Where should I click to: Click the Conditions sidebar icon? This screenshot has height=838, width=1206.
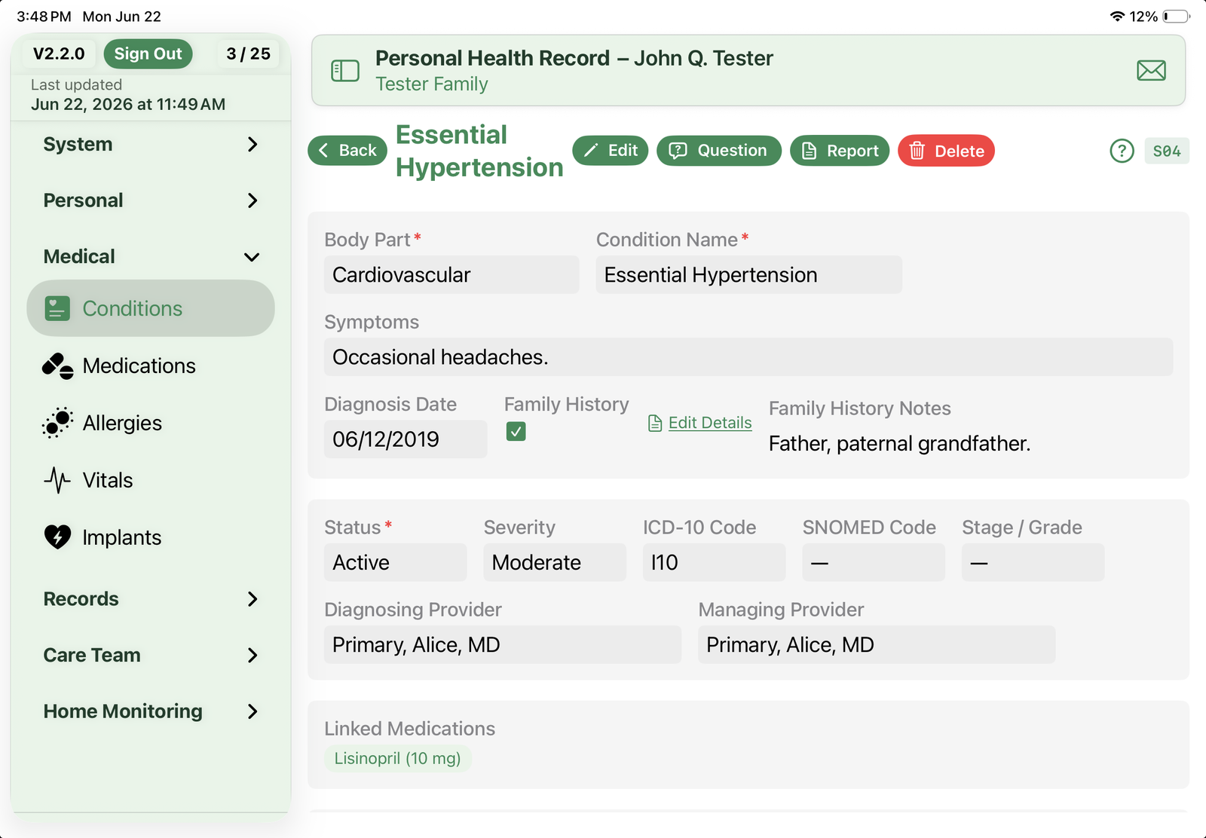click(x=57, y=308)
